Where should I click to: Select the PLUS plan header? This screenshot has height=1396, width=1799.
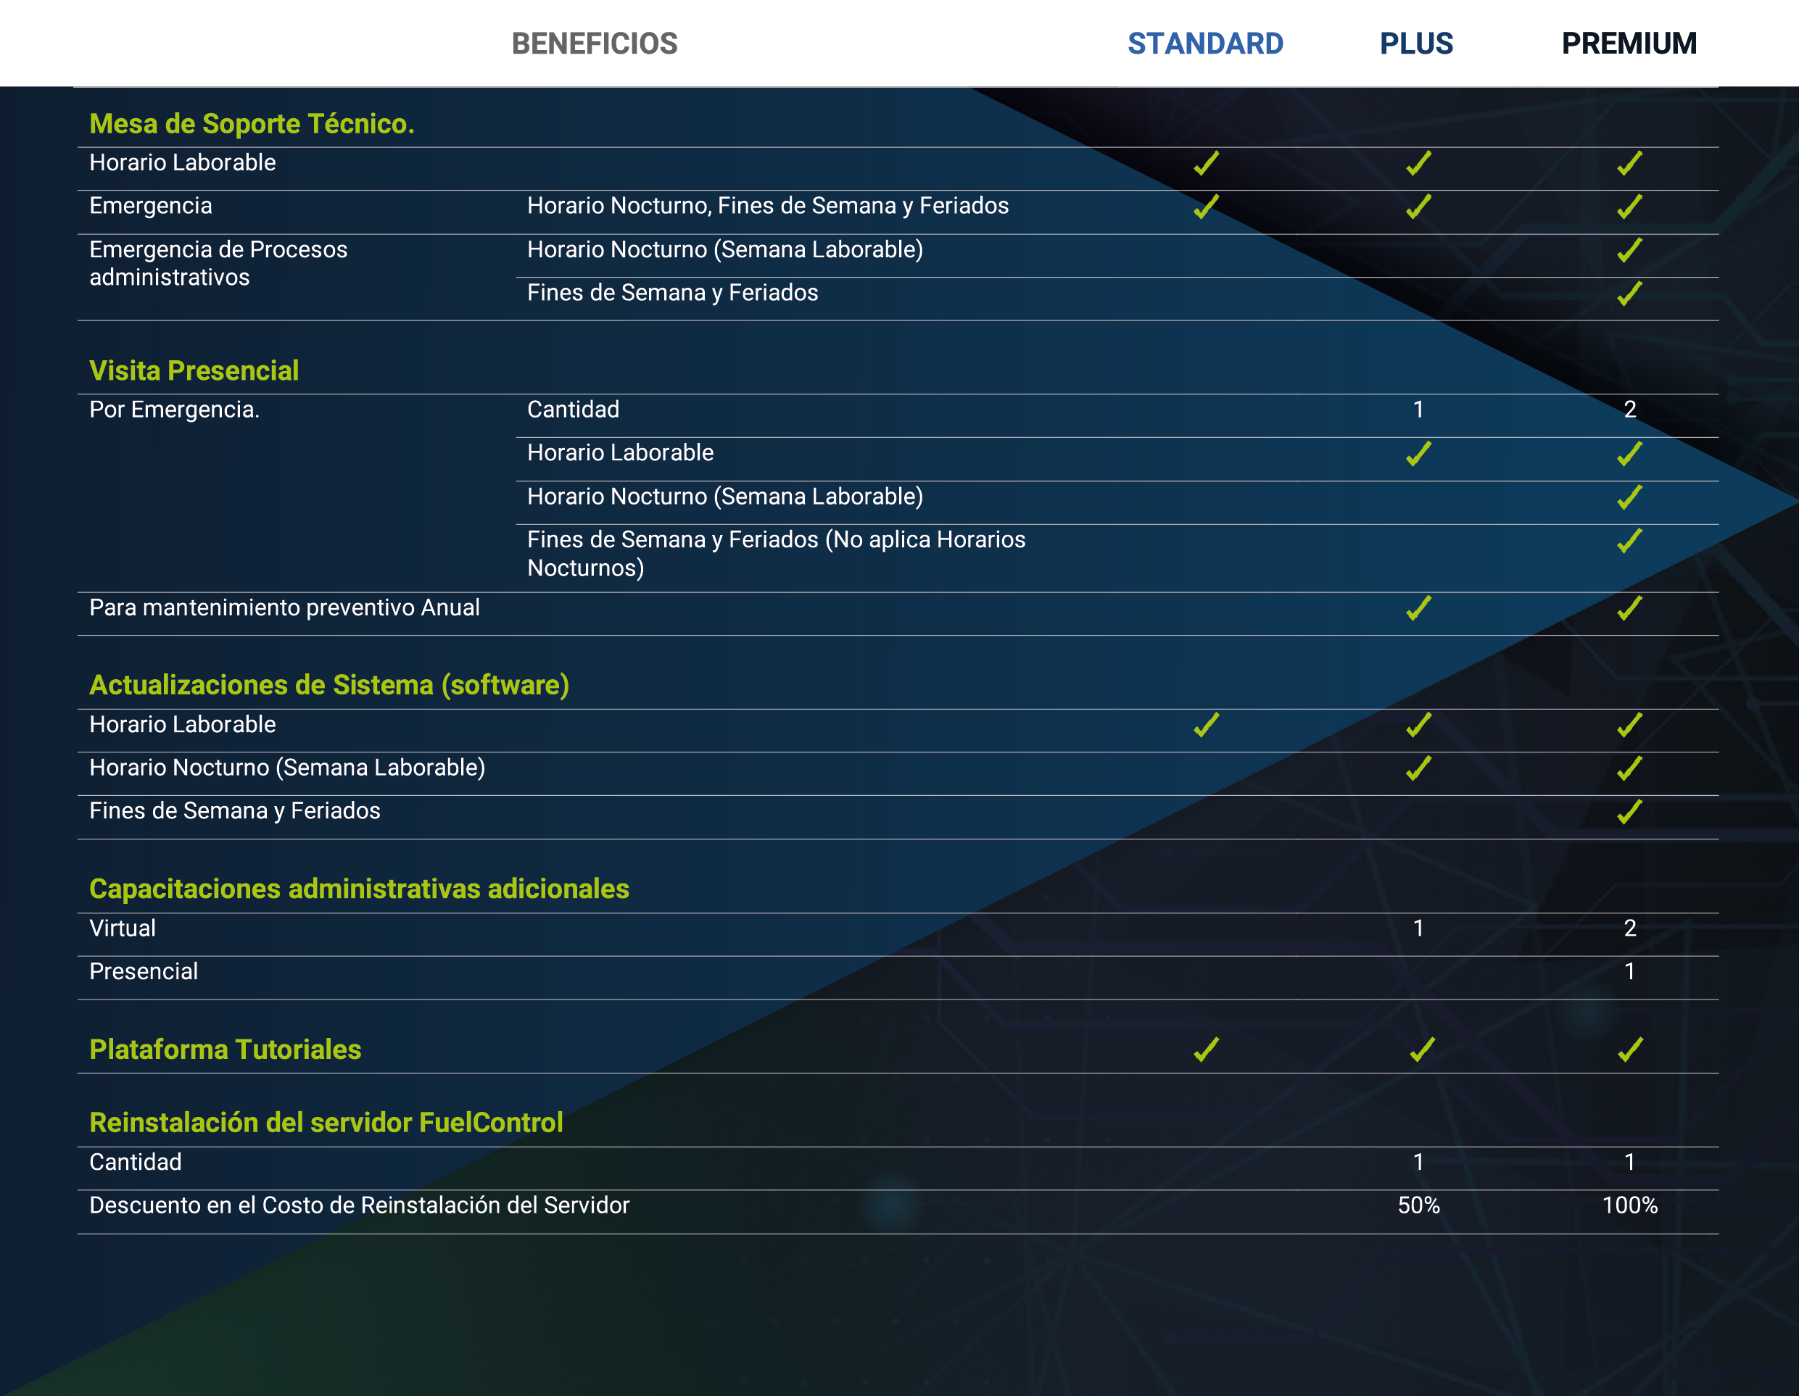[1416, 43]
